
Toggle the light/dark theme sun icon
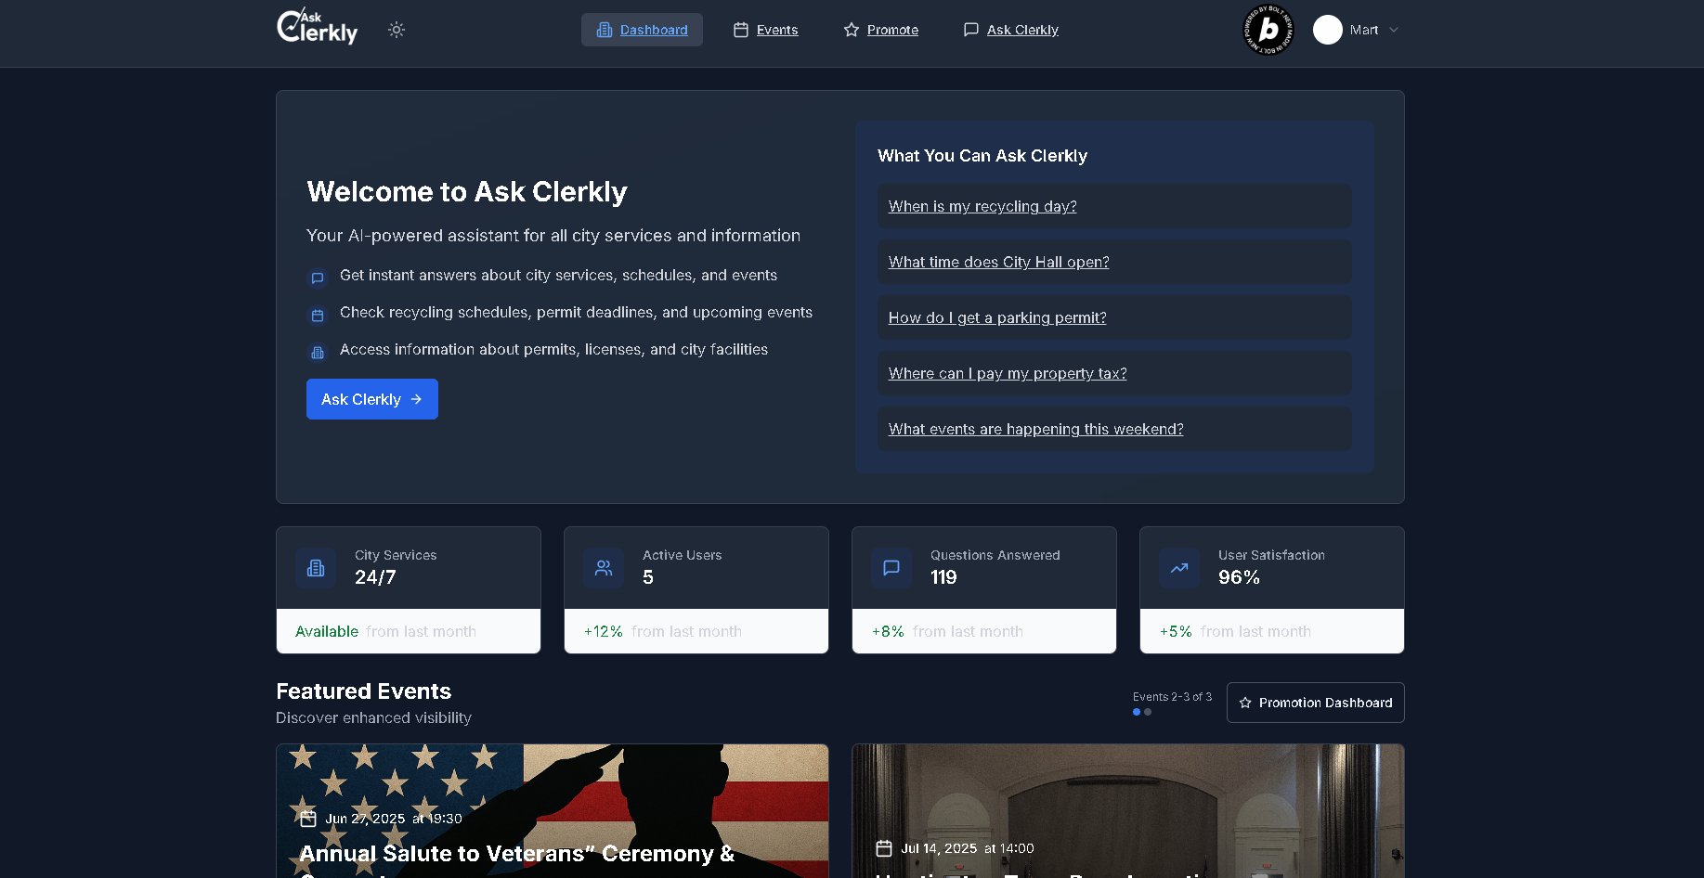397,30
